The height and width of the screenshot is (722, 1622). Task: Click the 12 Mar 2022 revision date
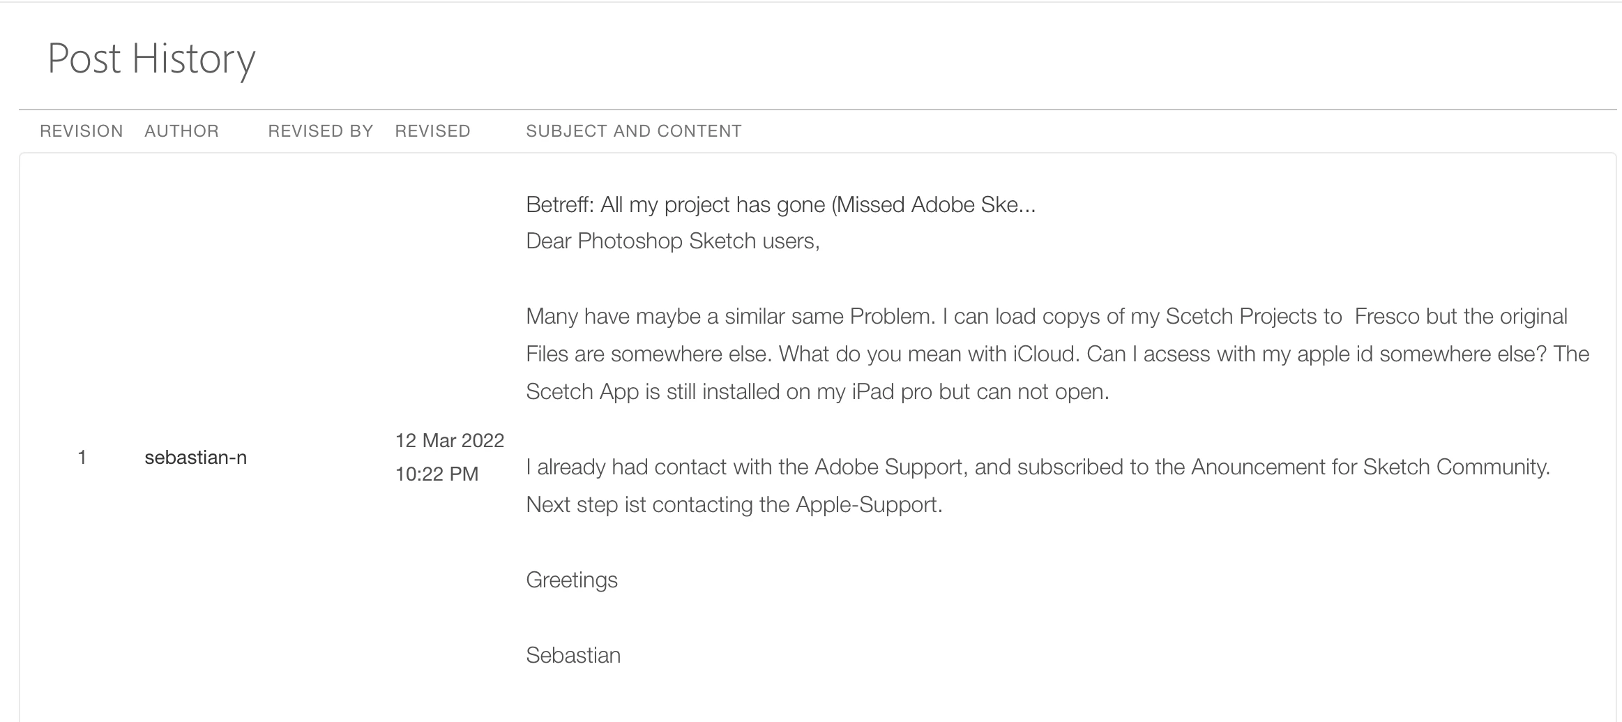[450, 441]
